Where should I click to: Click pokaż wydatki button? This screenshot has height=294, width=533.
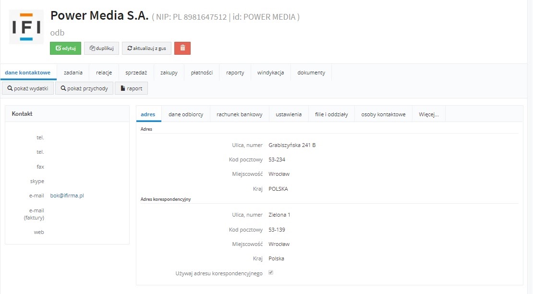click(28, 88)
